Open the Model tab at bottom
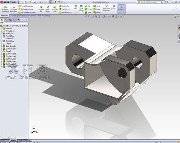 (14, 140)
